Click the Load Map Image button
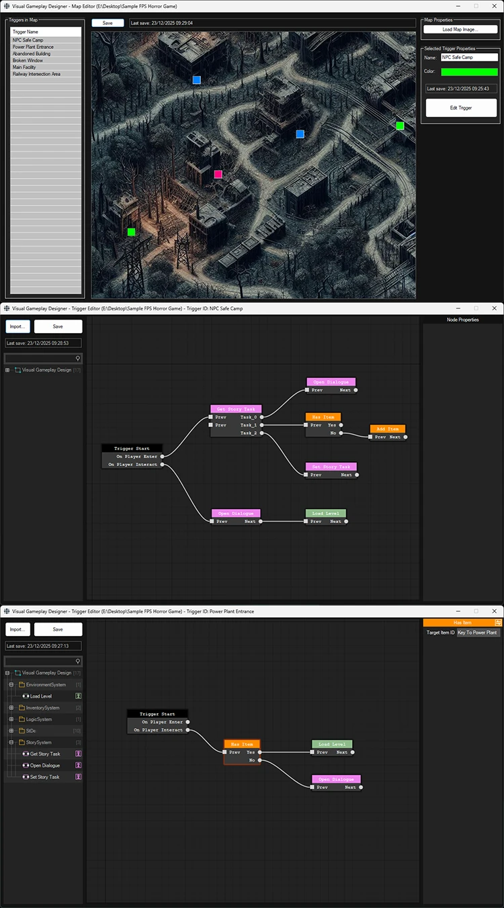Viewport: 504px width, 908px height. tap(460, 29)
